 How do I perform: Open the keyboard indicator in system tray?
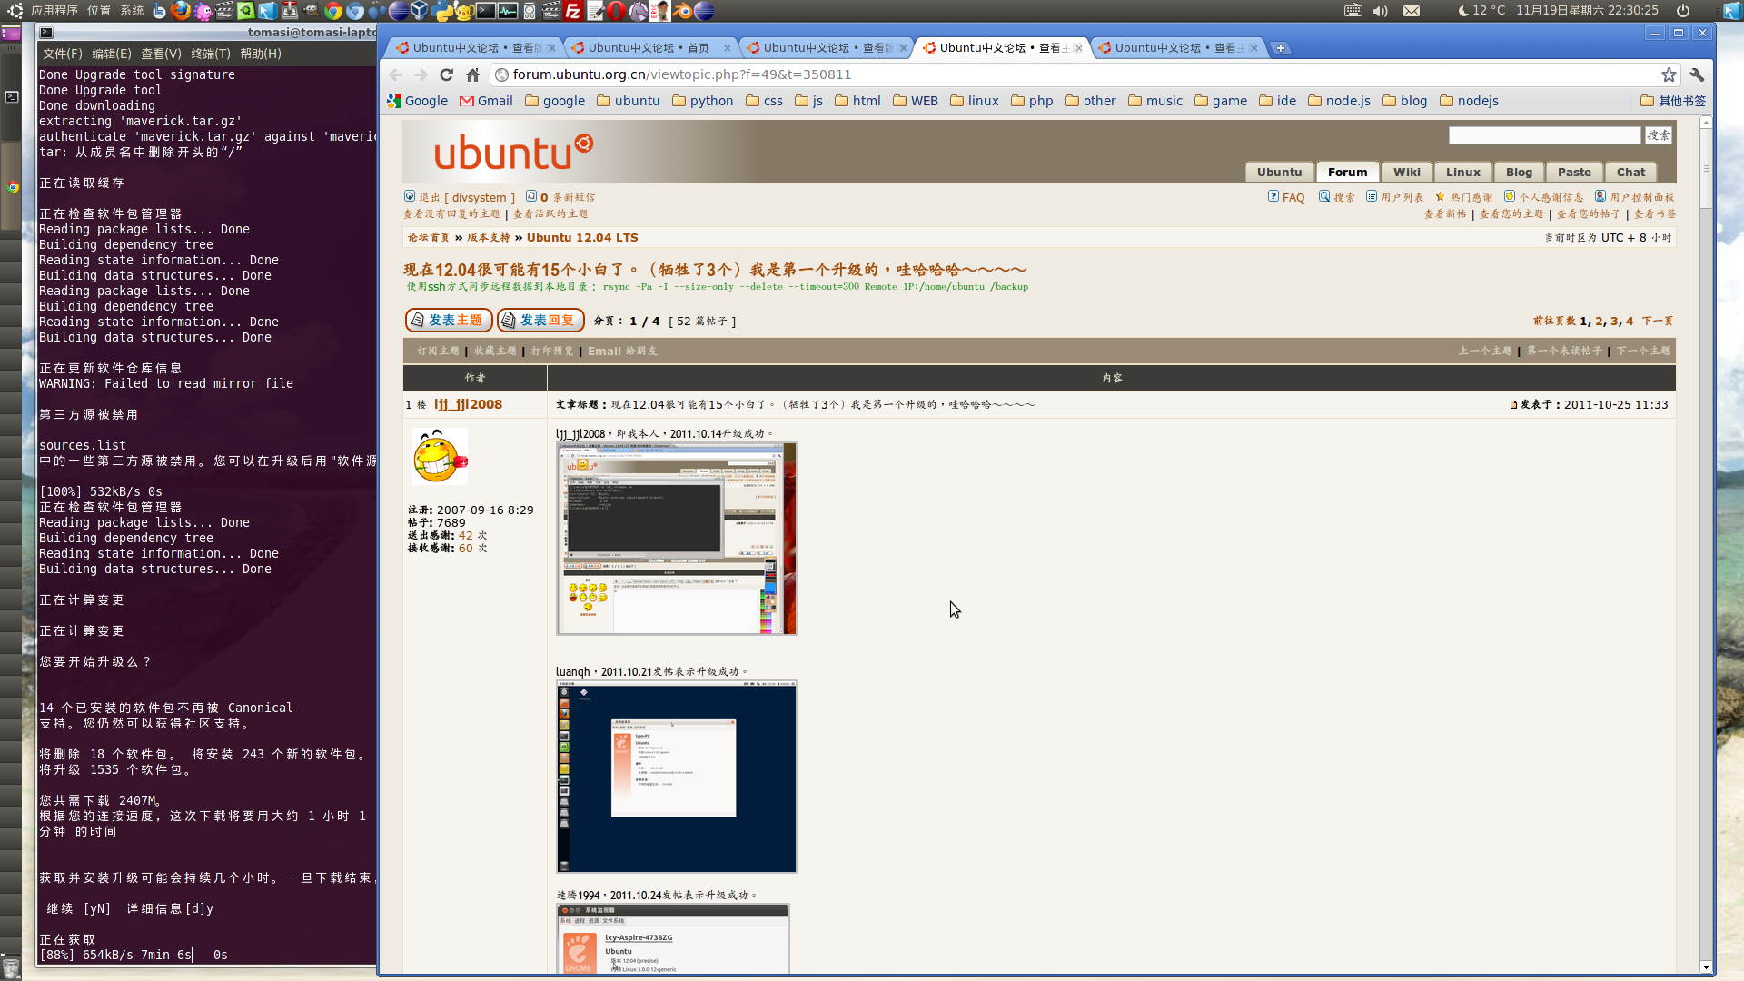tap(1353, 11)
